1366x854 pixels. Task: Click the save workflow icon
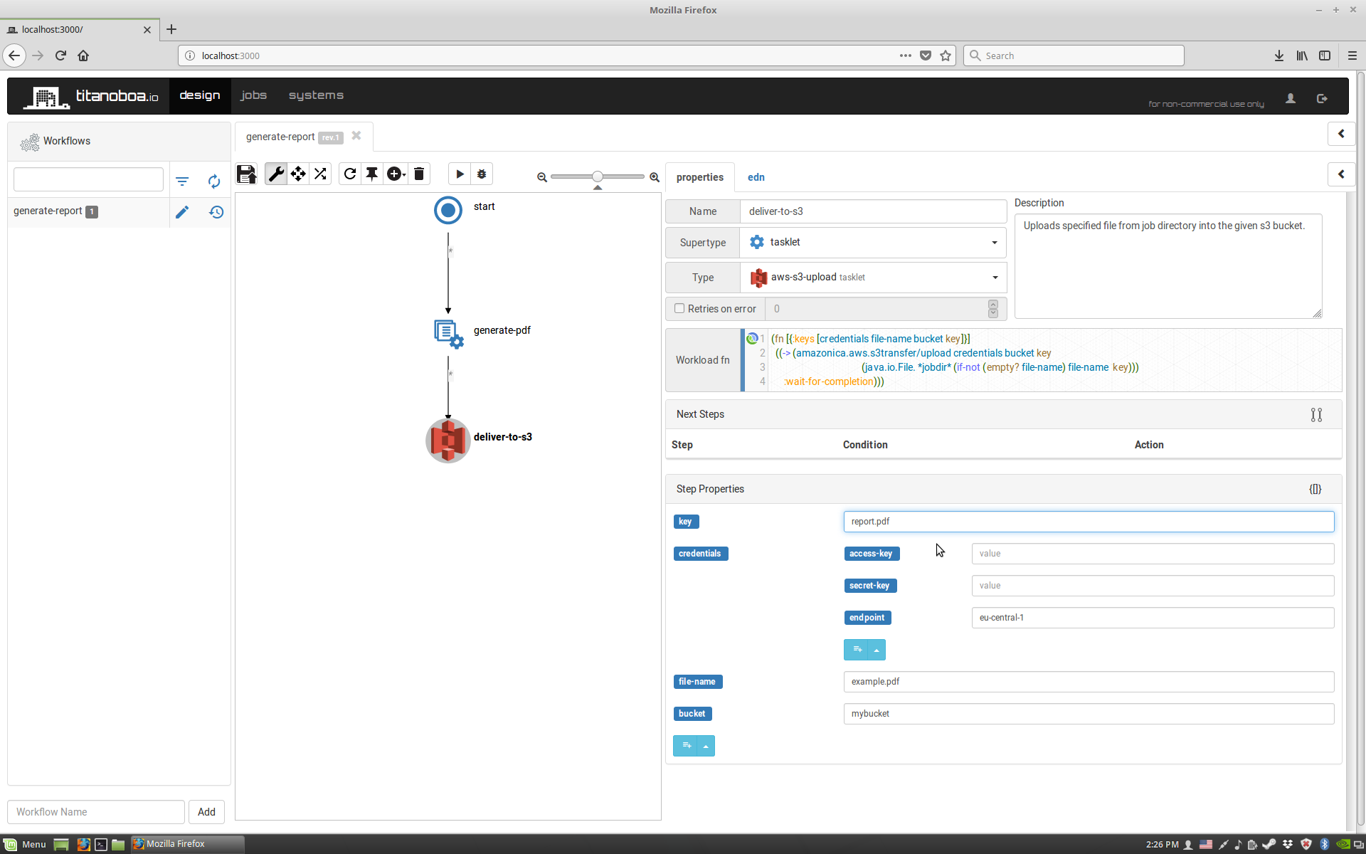click(x=246, y=174)
